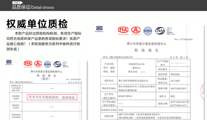Click the 检验日期 label cell

tap(163, 104)
